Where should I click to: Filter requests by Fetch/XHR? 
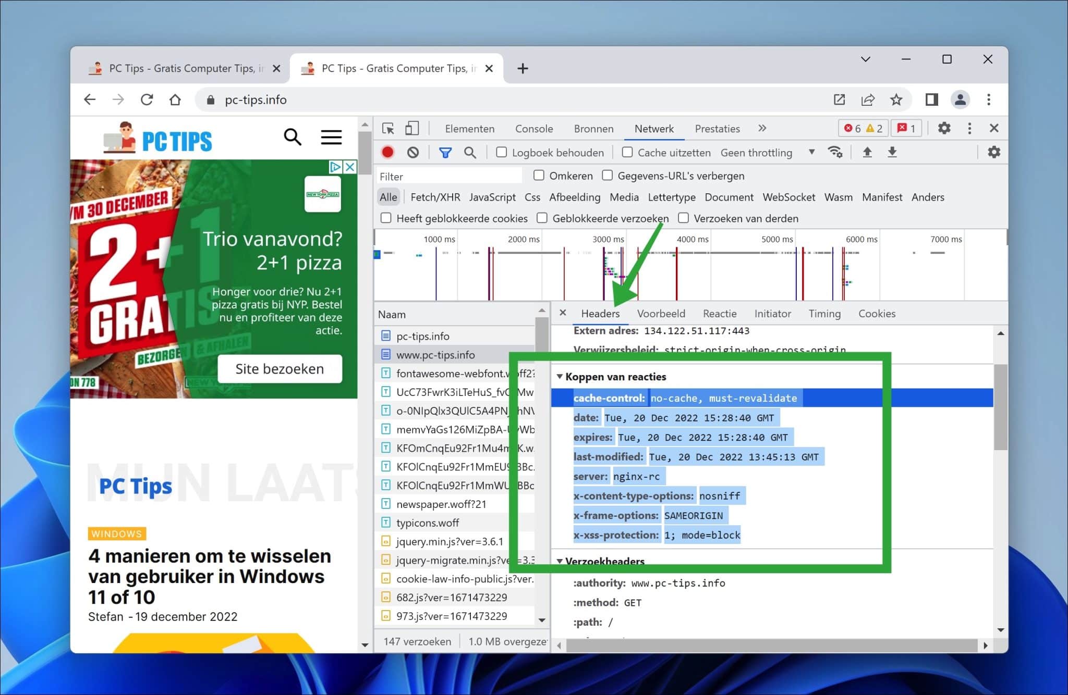[x=435, y=197]
